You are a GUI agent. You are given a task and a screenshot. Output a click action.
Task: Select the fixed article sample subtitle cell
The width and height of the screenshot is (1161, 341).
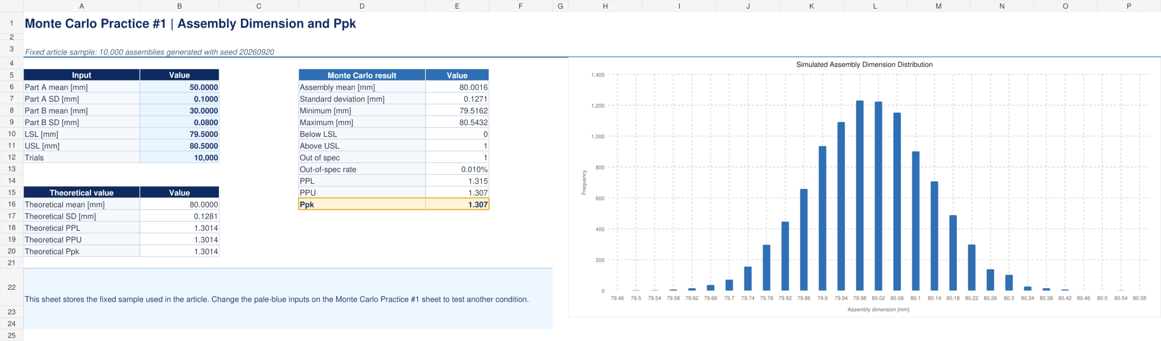(149, 52)
